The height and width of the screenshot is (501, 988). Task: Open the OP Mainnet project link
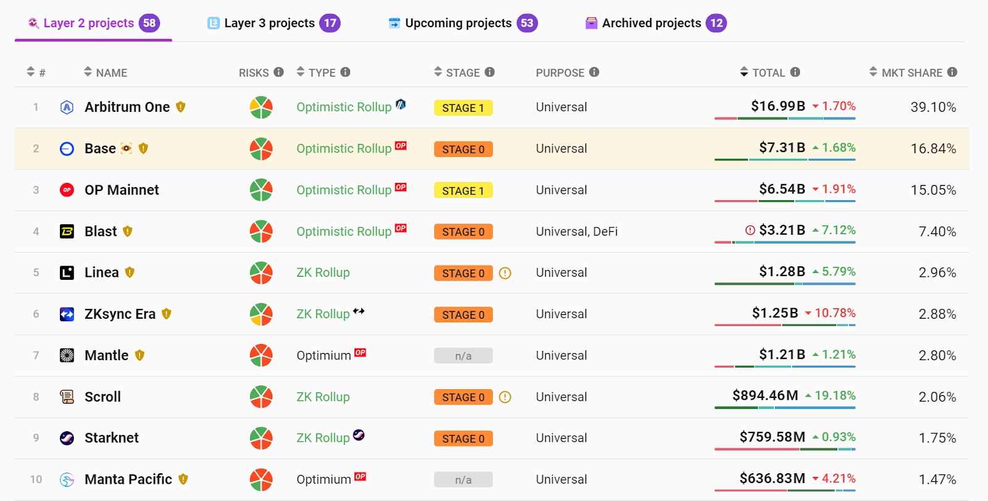122,190
